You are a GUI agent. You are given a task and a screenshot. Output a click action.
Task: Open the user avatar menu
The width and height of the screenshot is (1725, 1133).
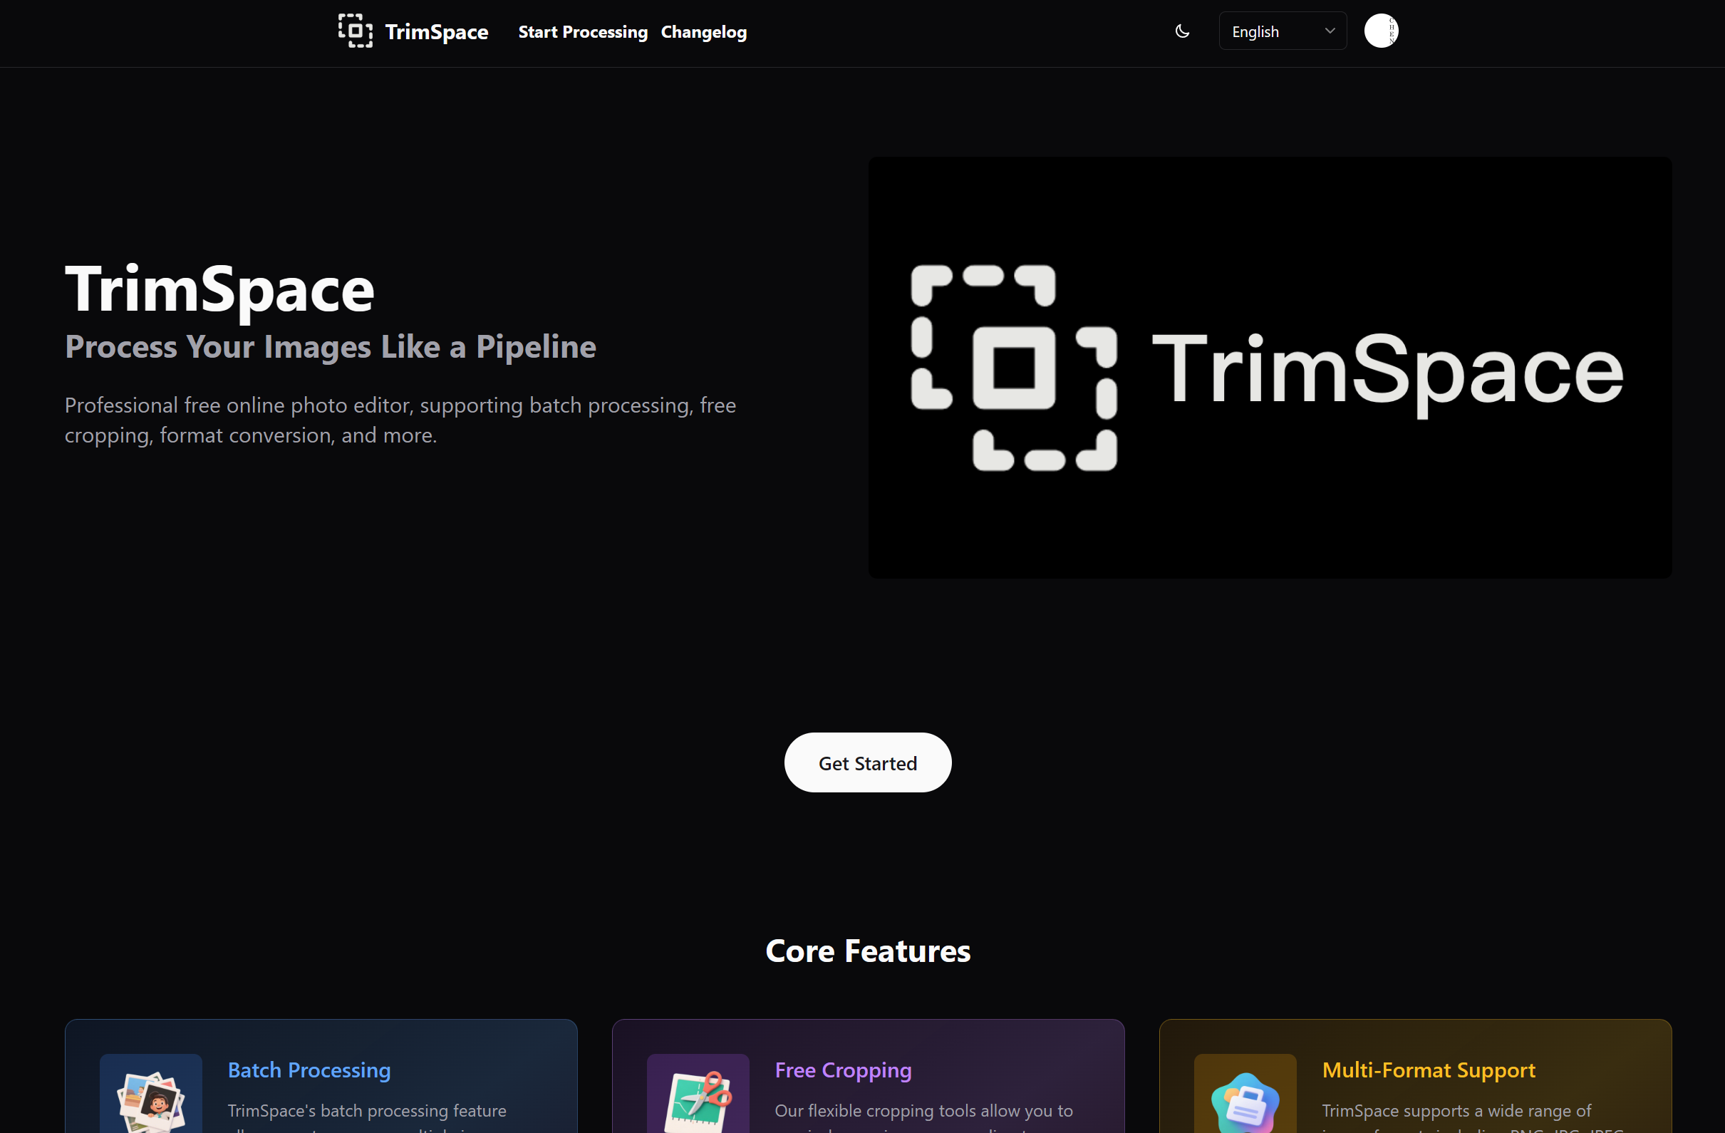1381,31
